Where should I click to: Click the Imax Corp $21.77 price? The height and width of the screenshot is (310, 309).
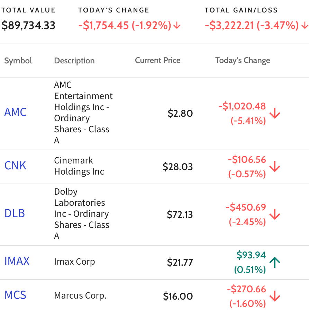coord(180,262)
